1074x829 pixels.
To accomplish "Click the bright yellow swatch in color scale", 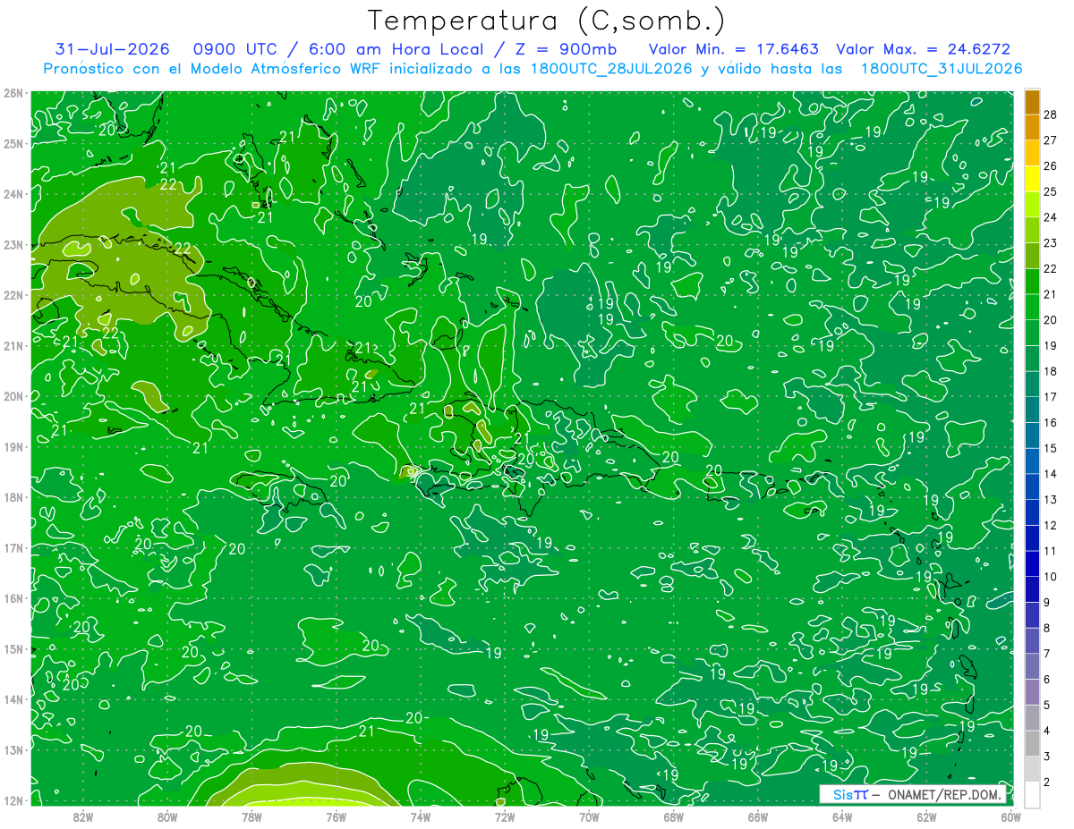I will [1032, 179].
